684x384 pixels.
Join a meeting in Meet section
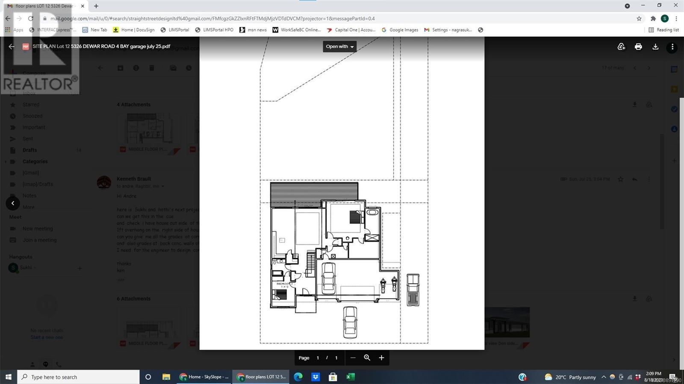click(x=39, y=240)
